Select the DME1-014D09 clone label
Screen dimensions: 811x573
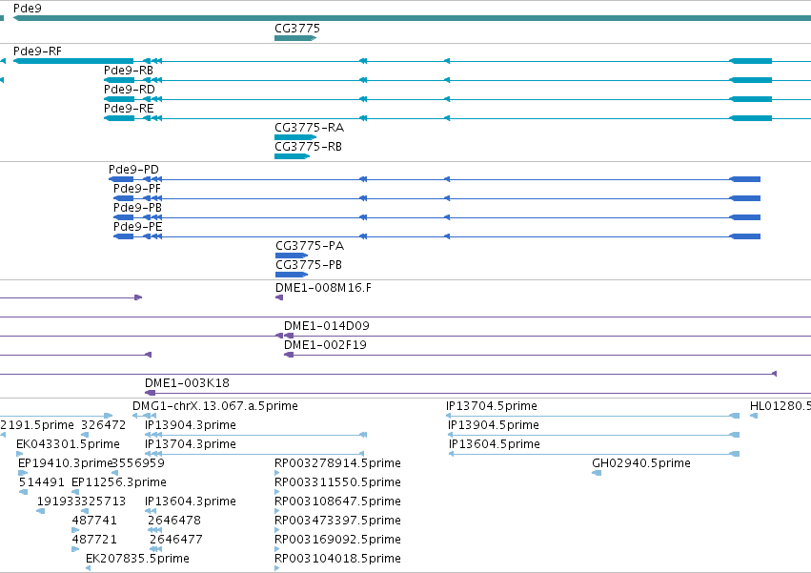pos(327,325)
